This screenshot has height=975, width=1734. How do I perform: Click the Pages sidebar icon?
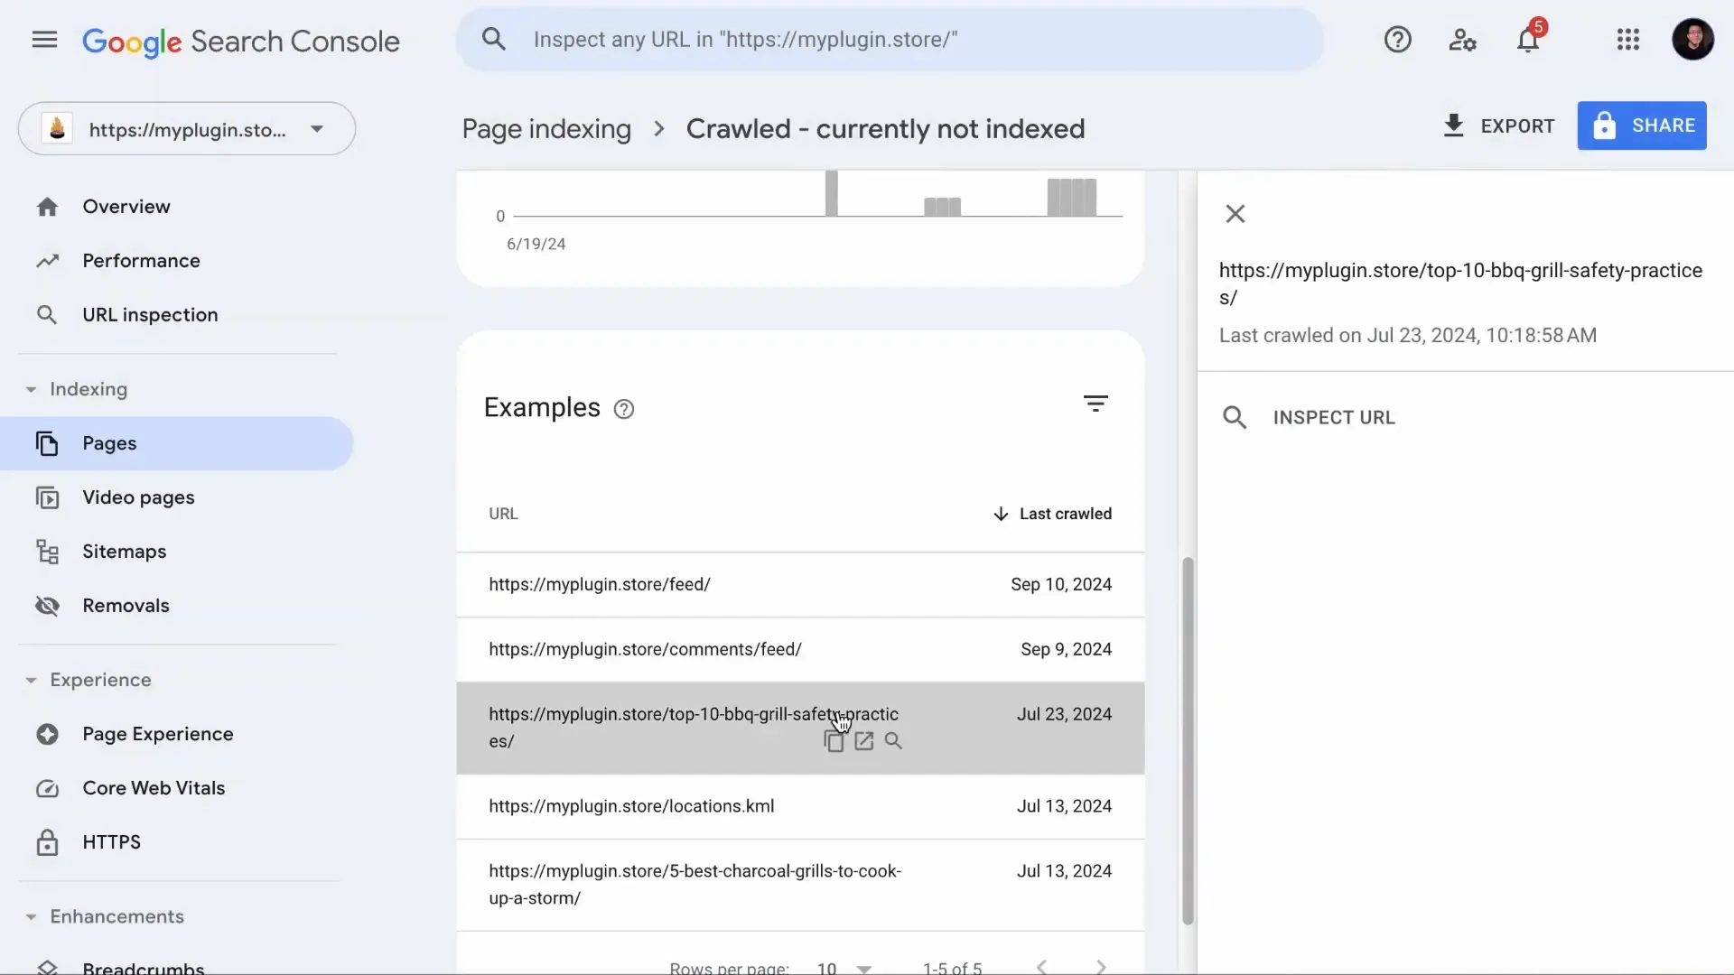click(x=47, y=443)
